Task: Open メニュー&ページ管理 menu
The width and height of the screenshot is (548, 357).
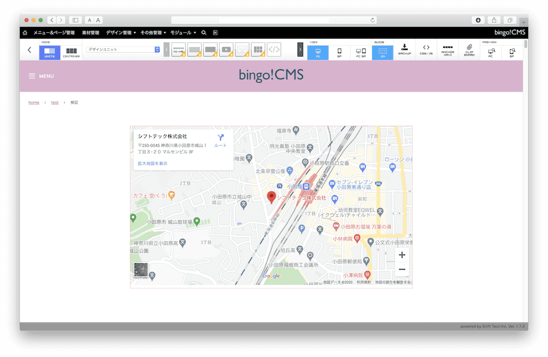Action: 54,32
